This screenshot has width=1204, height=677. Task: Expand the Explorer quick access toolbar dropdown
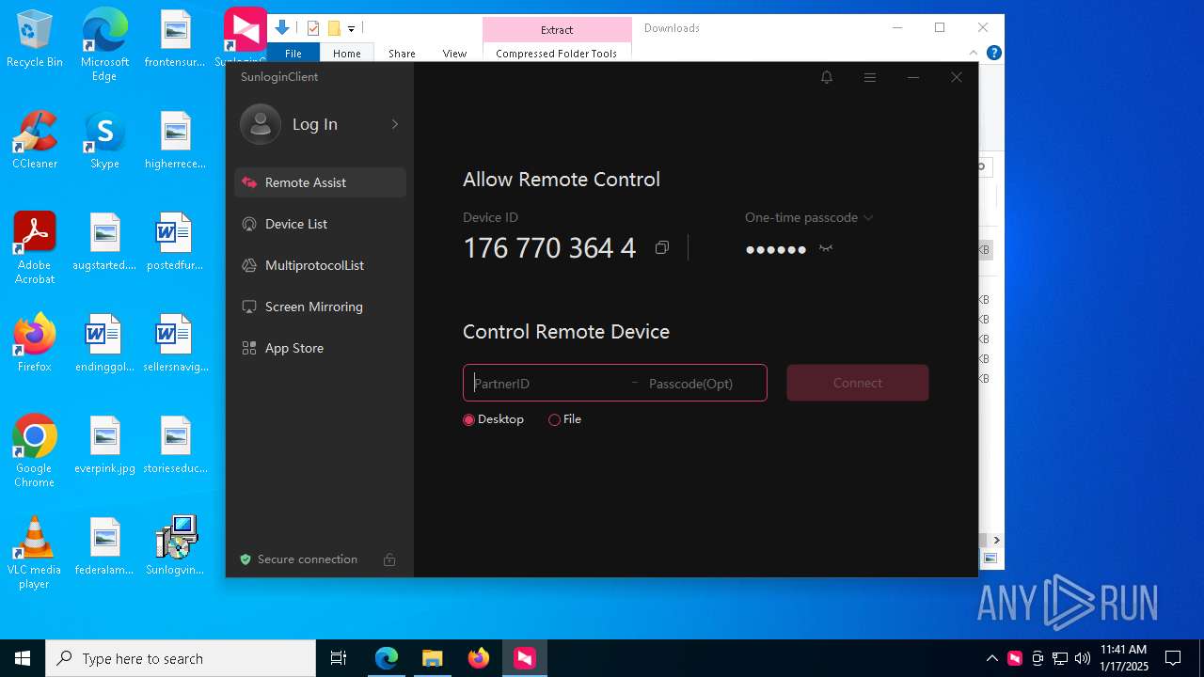351,29
